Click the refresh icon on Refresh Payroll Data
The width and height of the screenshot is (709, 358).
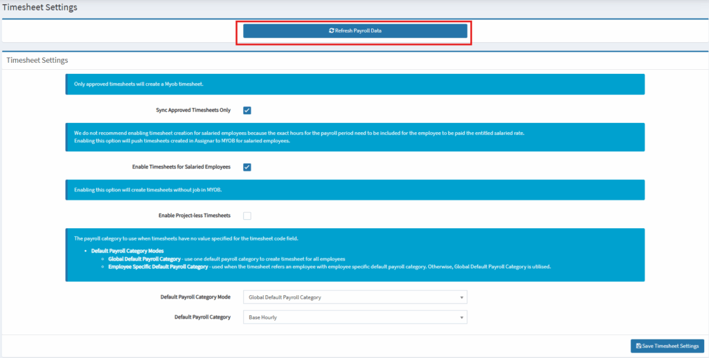[331, 31]
